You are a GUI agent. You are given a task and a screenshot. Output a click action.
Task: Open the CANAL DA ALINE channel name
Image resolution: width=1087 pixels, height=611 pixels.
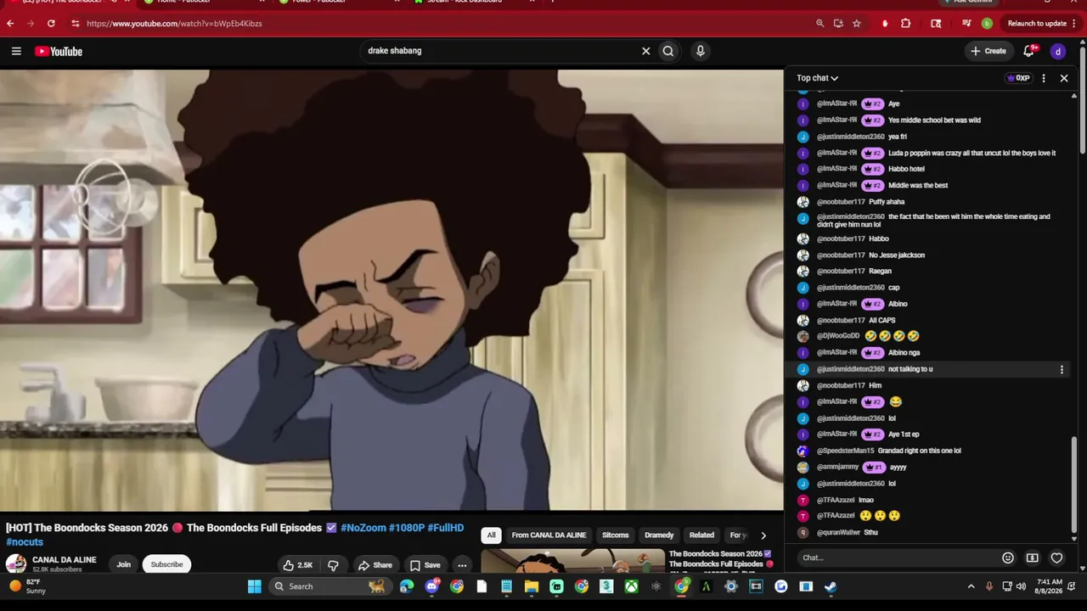64,560
